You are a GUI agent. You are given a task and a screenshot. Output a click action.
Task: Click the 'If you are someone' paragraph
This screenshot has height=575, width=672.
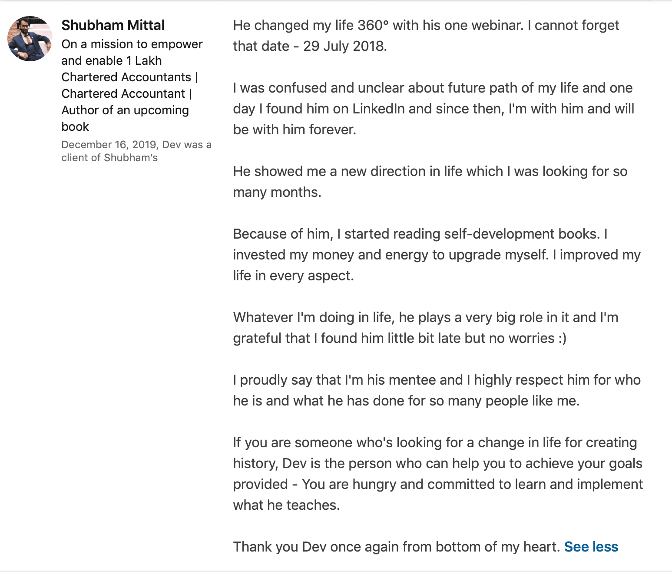tap(438, 474)
